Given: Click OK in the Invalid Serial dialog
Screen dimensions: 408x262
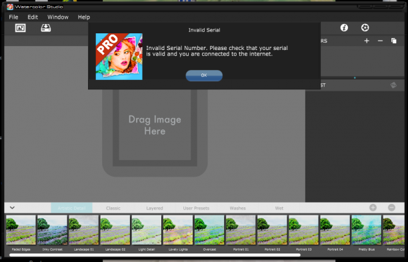Looking at the screenshot, I should pos(204,75).
